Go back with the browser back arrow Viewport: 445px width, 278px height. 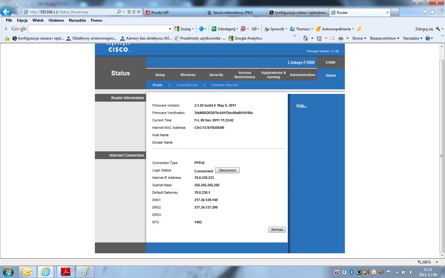point(6,12)
